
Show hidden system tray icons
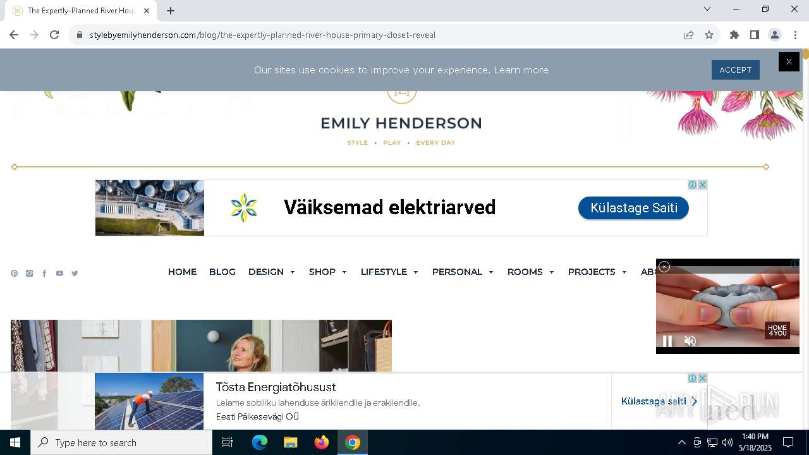click(x=681, y=442)
